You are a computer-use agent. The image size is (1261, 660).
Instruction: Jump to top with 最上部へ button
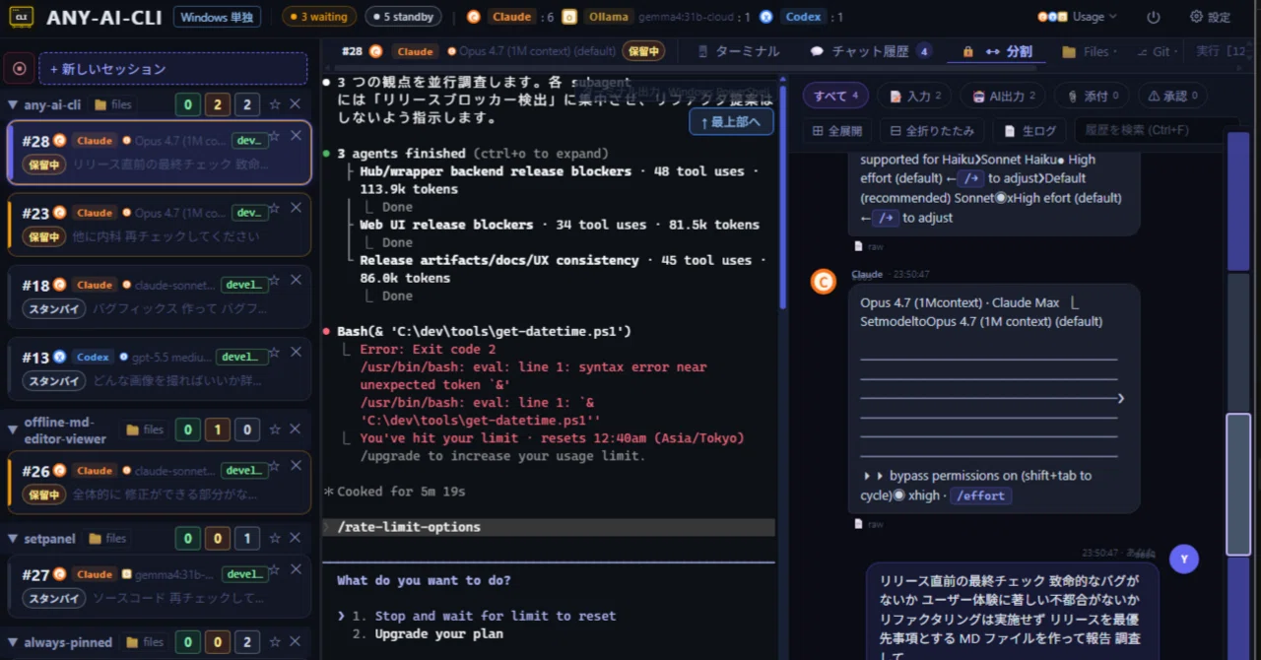pyautogui.click(x=731, y=122)
